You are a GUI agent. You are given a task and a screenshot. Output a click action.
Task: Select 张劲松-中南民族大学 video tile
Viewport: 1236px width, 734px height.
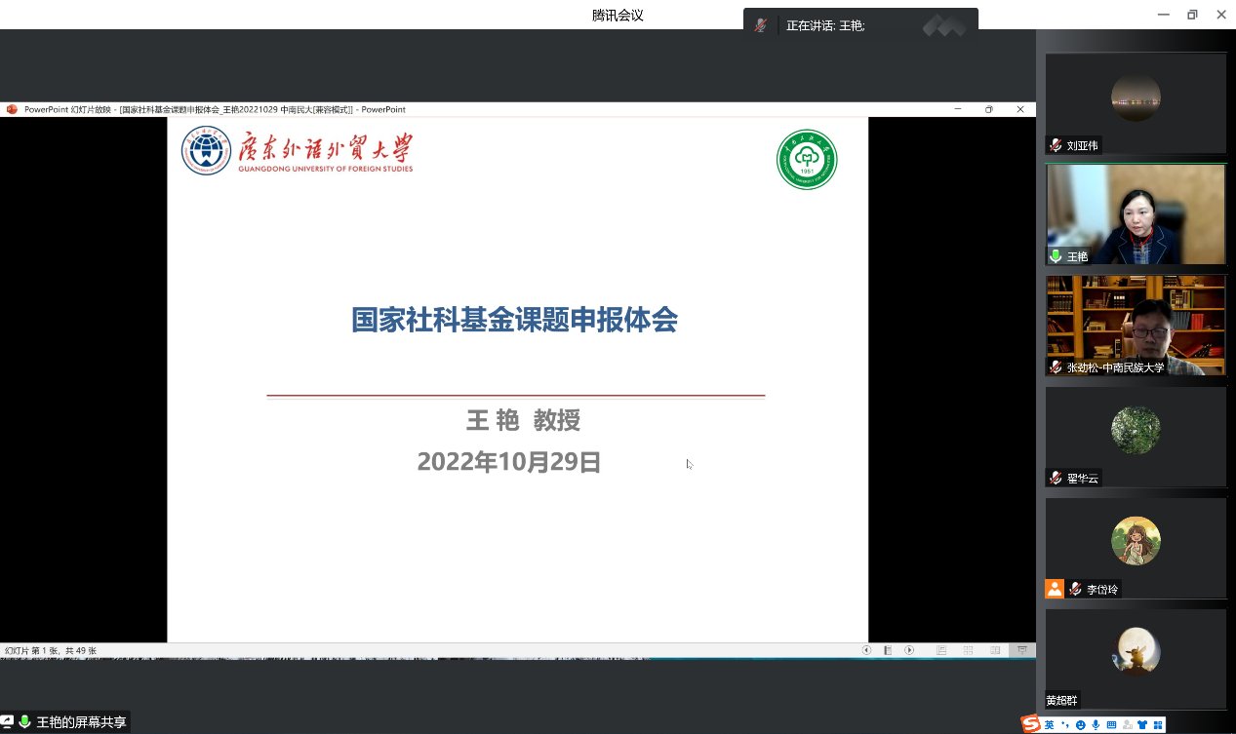(1136, 325)
